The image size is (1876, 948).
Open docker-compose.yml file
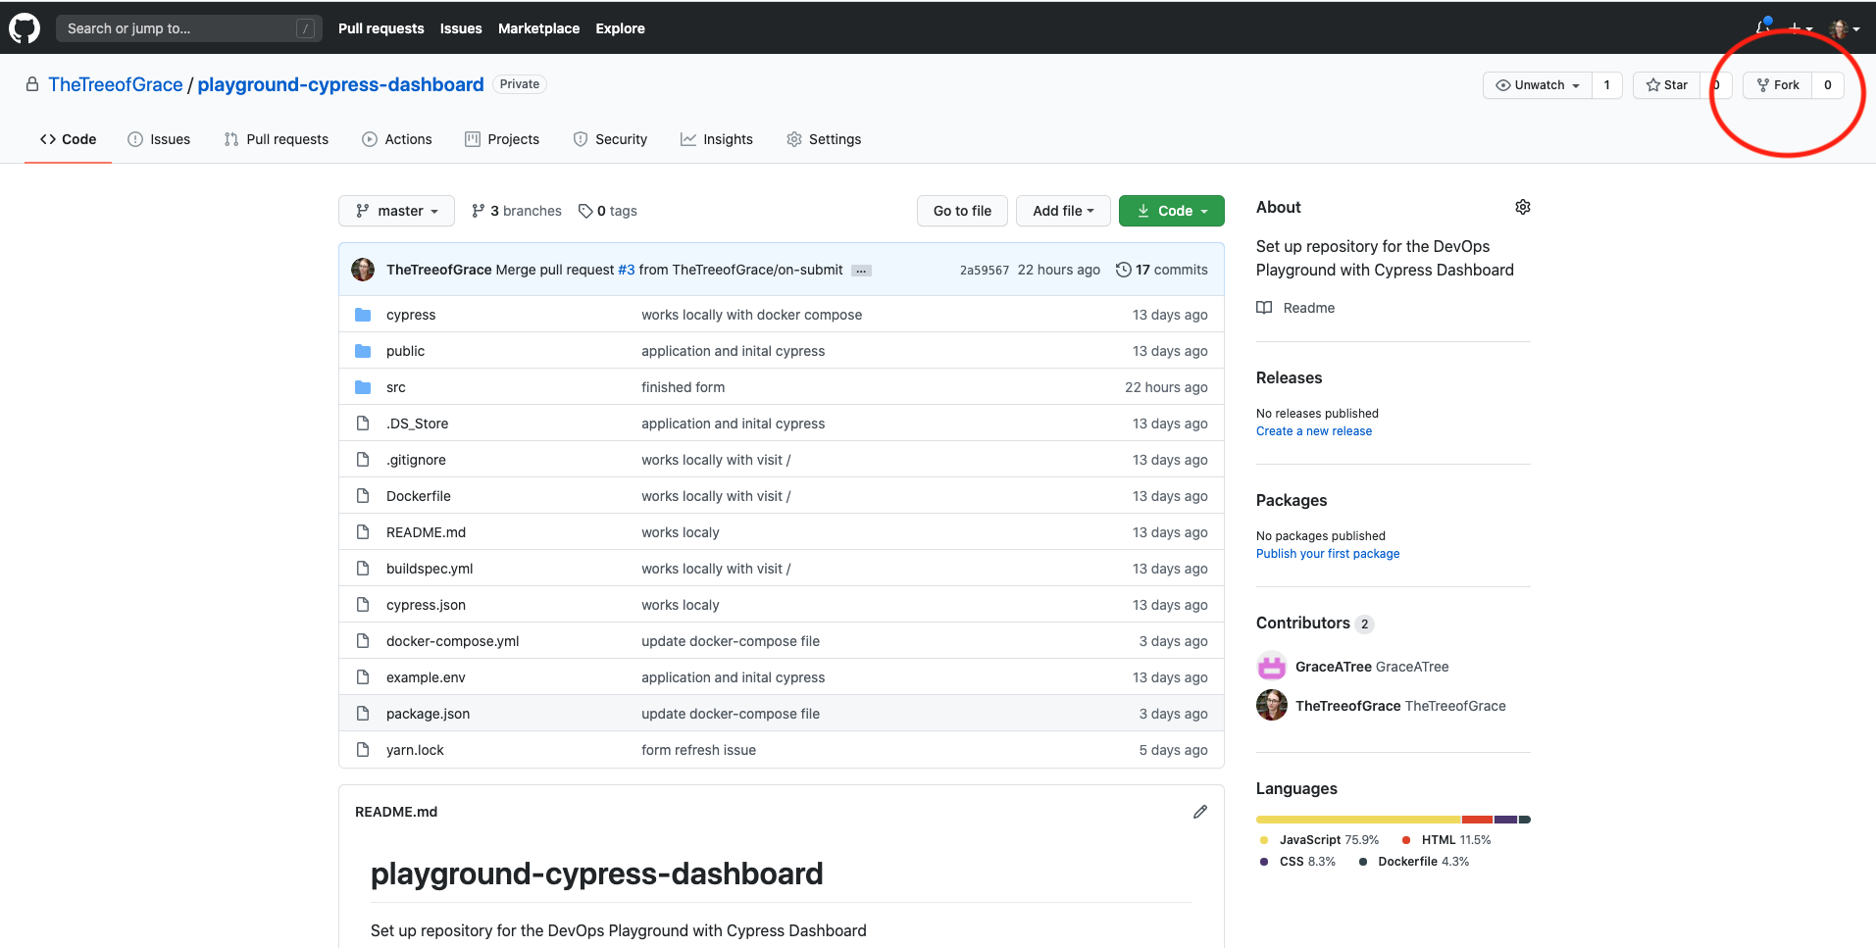453,641
